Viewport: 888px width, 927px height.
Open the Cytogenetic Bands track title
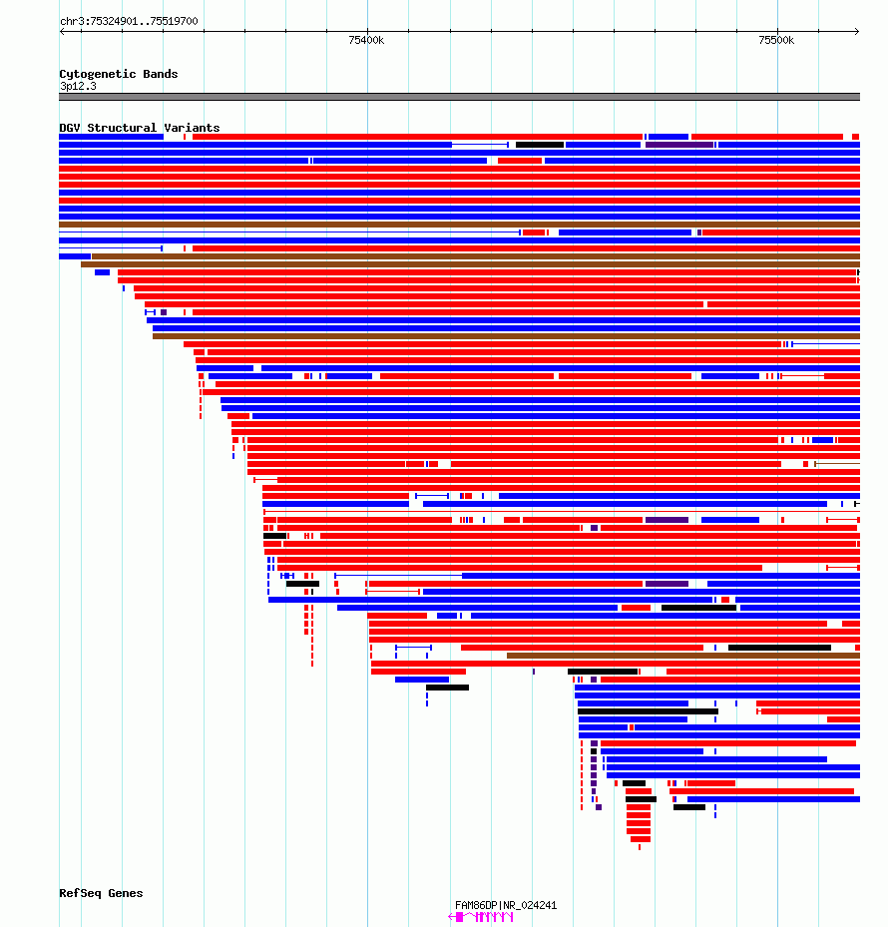tap(119, 74)
